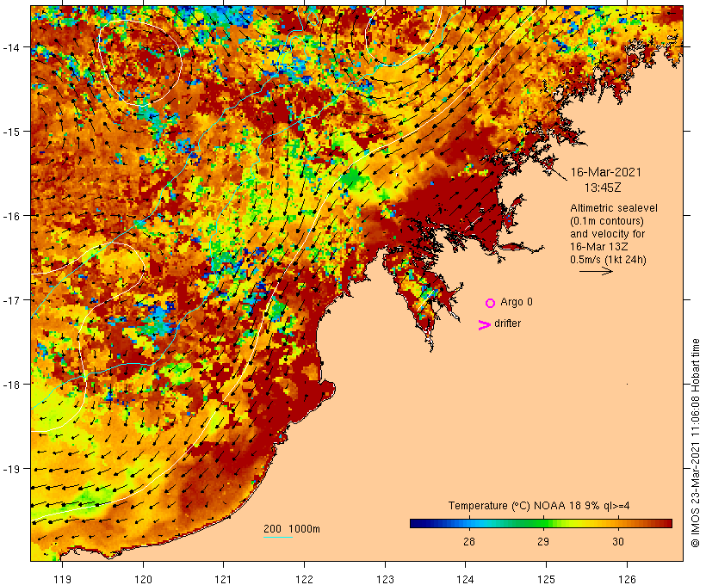Click the longitude label 126
This screenshot has height=585, width=706.
(627, 579)
